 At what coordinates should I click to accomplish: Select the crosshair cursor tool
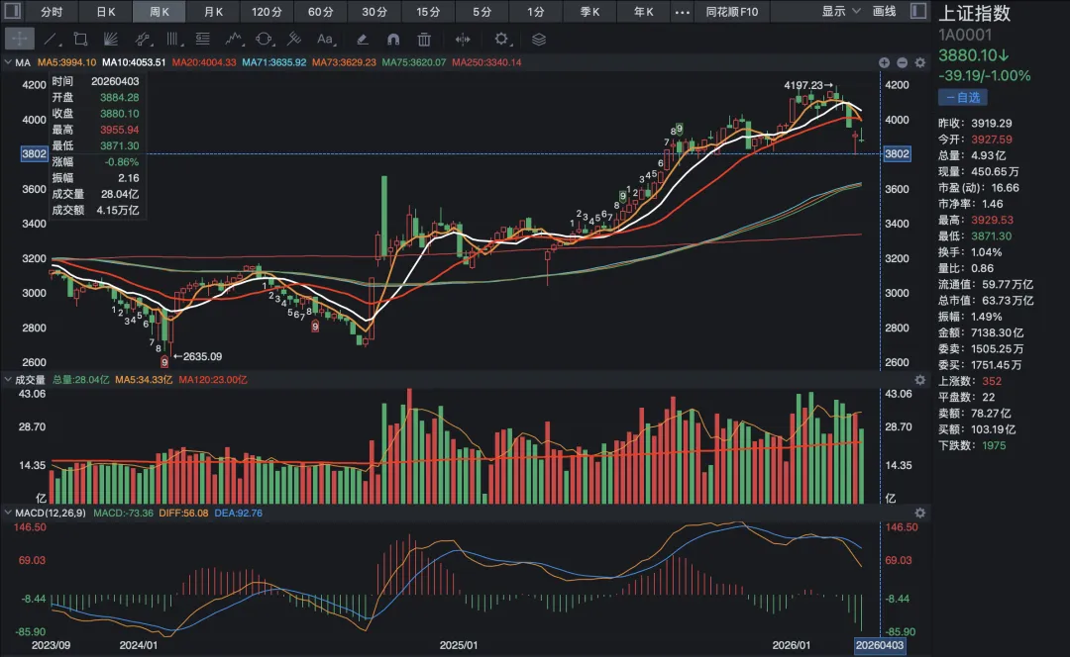click(x=19, y=39)
